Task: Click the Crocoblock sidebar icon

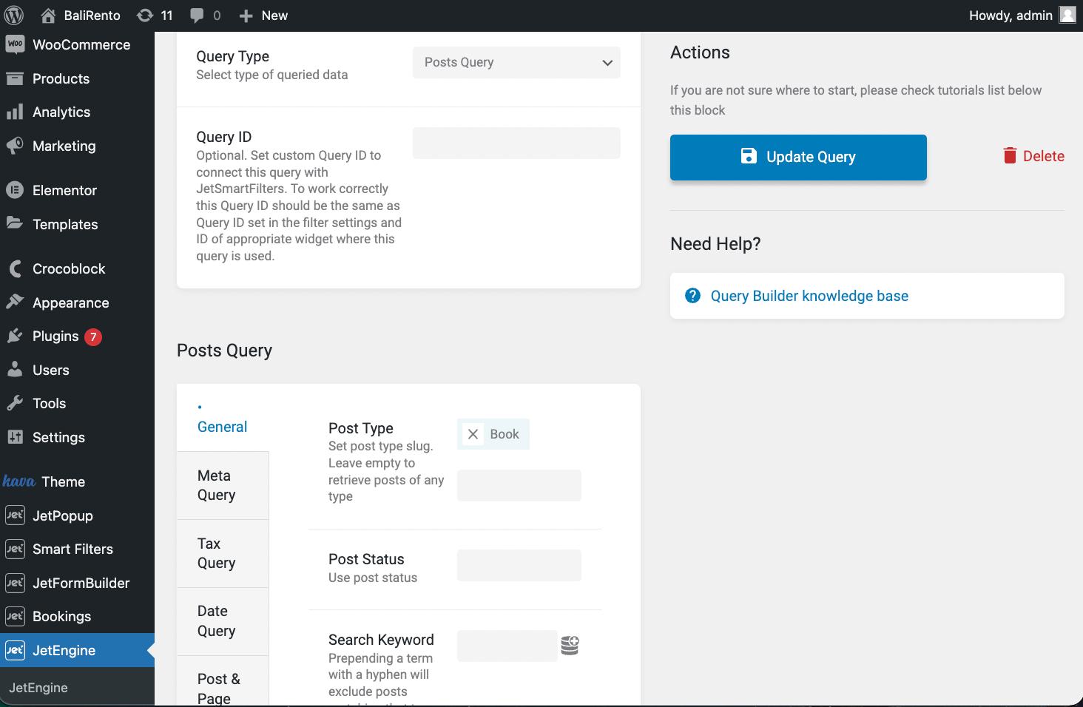Action: tap(15, 268)
